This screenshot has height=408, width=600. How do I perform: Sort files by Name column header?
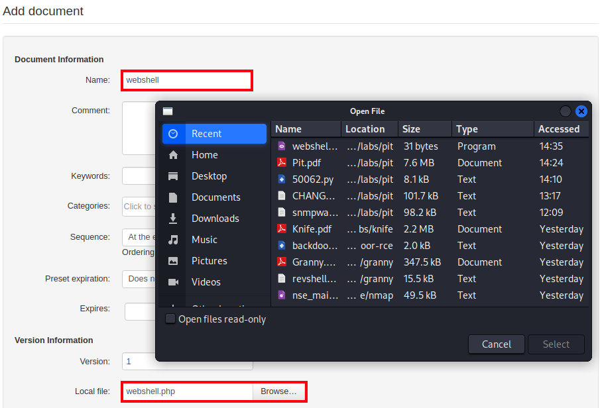coord(306,129)
